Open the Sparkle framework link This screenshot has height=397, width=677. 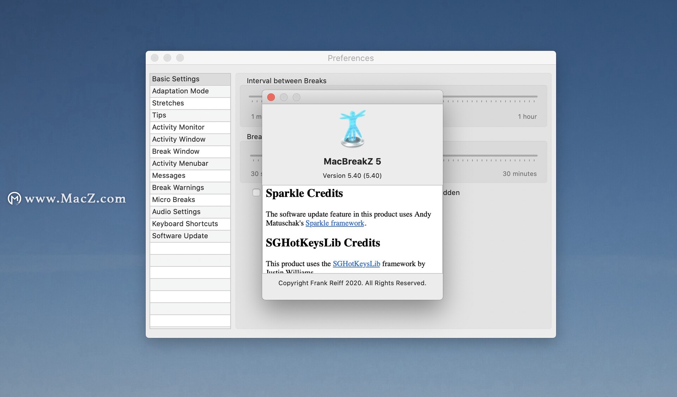[335, 223]
